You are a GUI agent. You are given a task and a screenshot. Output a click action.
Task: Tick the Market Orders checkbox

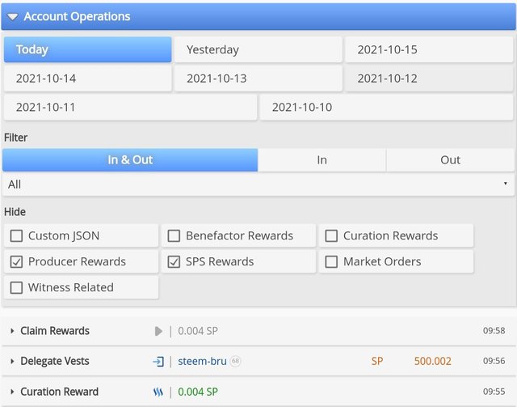(x=331, y=261)
